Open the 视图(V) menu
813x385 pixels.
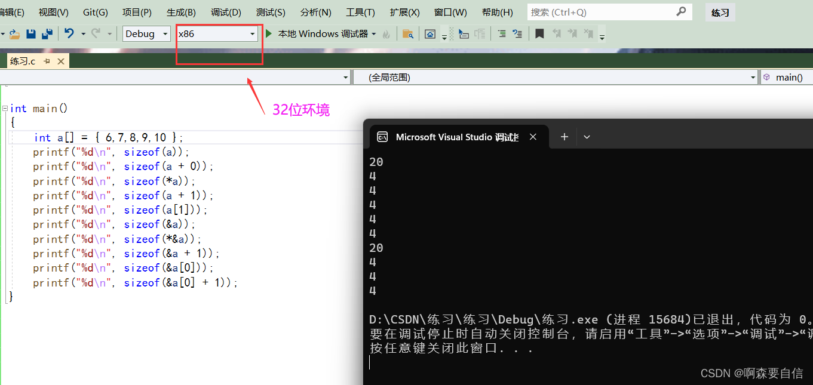click(x=53, y=12)
